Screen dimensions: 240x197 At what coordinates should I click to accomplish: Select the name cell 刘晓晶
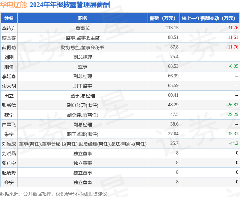(x=9, y=153)
